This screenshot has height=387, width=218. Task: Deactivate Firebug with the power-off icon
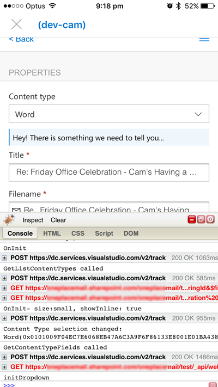(x=210, y=219)
